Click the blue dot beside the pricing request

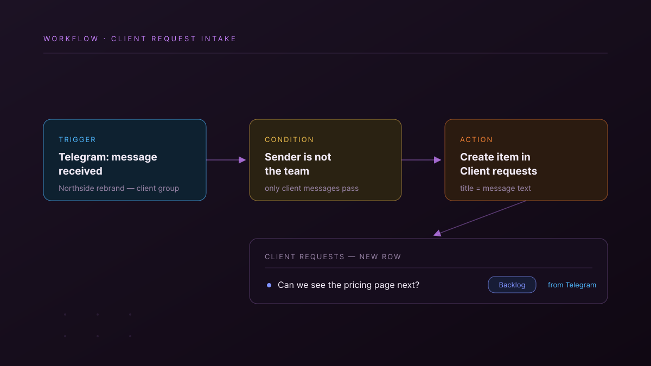pos(269,285)
